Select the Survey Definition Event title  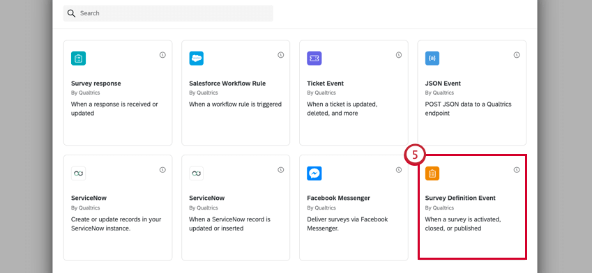pos(460,198)
